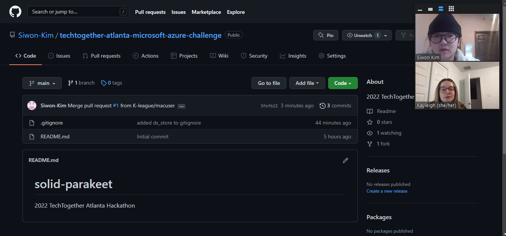The width and height of the screenshot is (506, 236).
Task: Open the Insights tab
Action: (293, 56)
